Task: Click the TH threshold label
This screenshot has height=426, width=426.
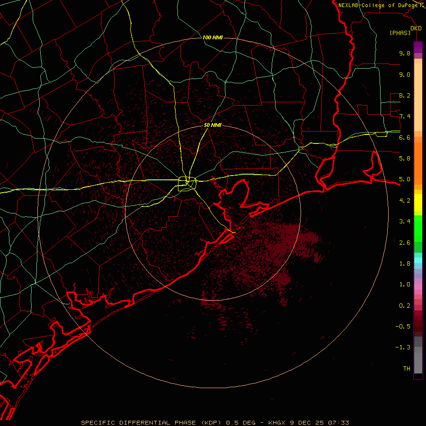Action: coord(407,369)
